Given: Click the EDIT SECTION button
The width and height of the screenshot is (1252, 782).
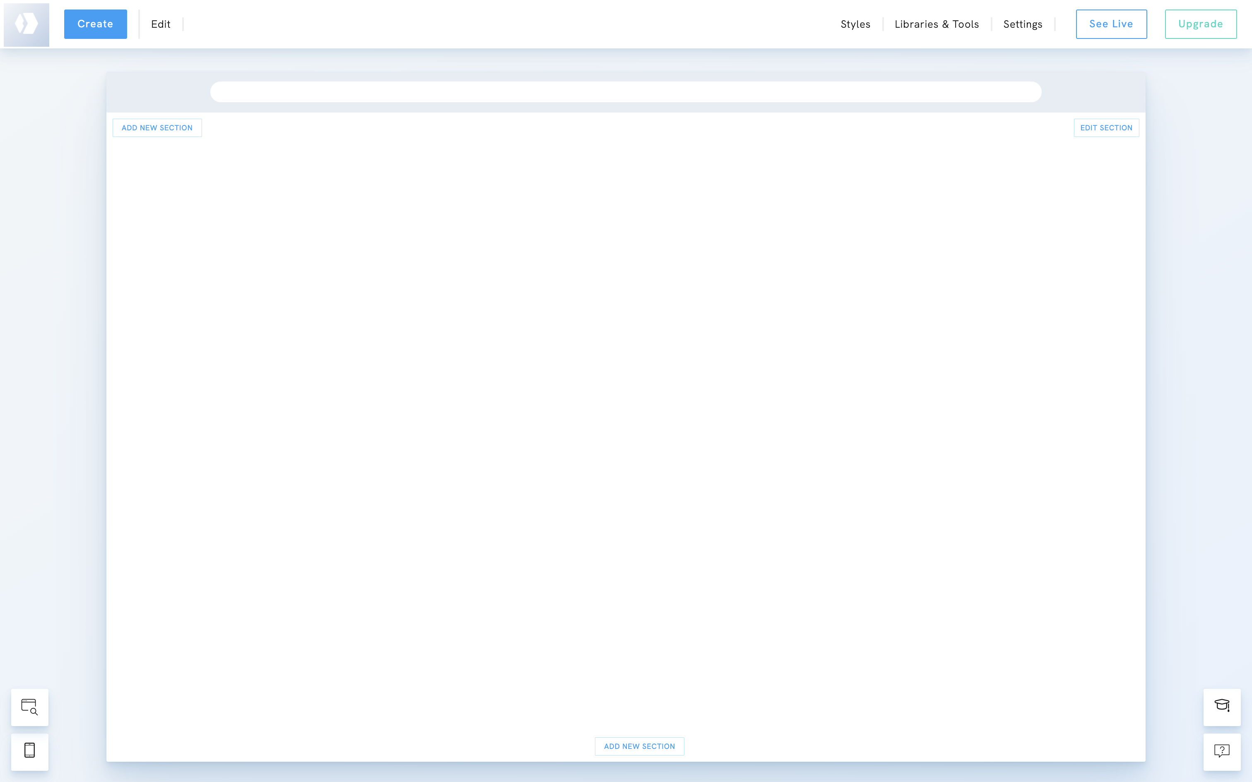Looking at the screenshot, I should click(1105, 127).
